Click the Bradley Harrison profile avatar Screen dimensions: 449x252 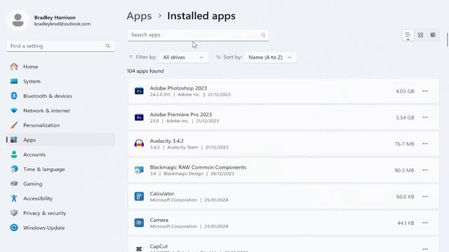[18, 20]
